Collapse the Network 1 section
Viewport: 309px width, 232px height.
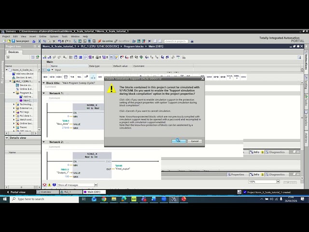pyautogui.click(x=44, y=93)
